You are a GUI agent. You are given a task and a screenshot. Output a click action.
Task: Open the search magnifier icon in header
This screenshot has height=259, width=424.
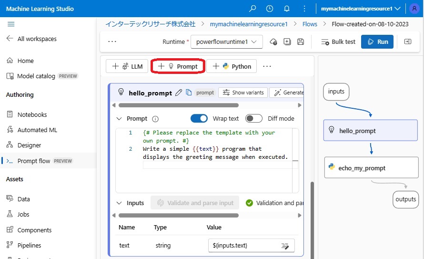(252, 9)
